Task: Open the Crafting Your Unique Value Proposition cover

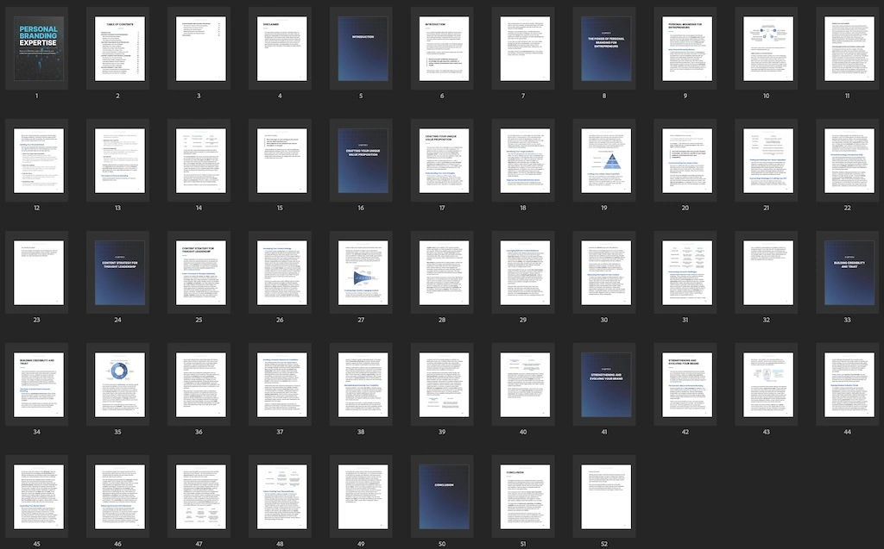Action: [x=361, y=161]
